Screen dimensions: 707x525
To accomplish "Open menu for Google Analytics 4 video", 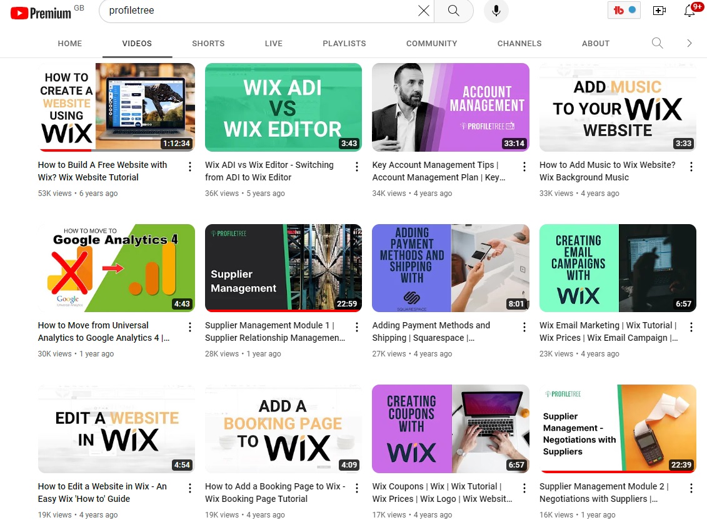I will point(190,327).
